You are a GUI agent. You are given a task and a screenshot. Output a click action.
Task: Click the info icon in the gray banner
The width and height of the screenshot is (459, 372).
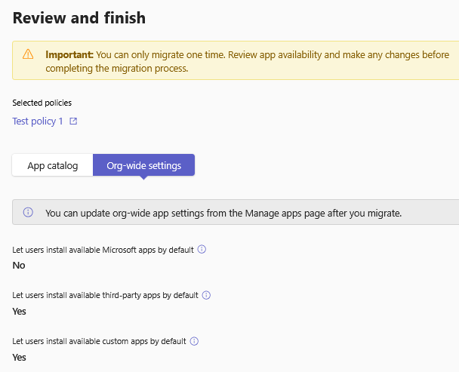tap(28, 212)
